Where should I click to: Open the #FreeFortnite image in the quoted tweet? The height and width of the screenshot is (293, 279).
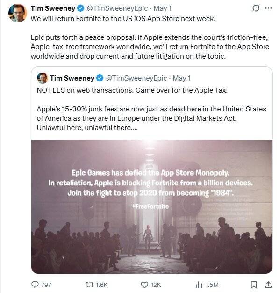[152, 207]
